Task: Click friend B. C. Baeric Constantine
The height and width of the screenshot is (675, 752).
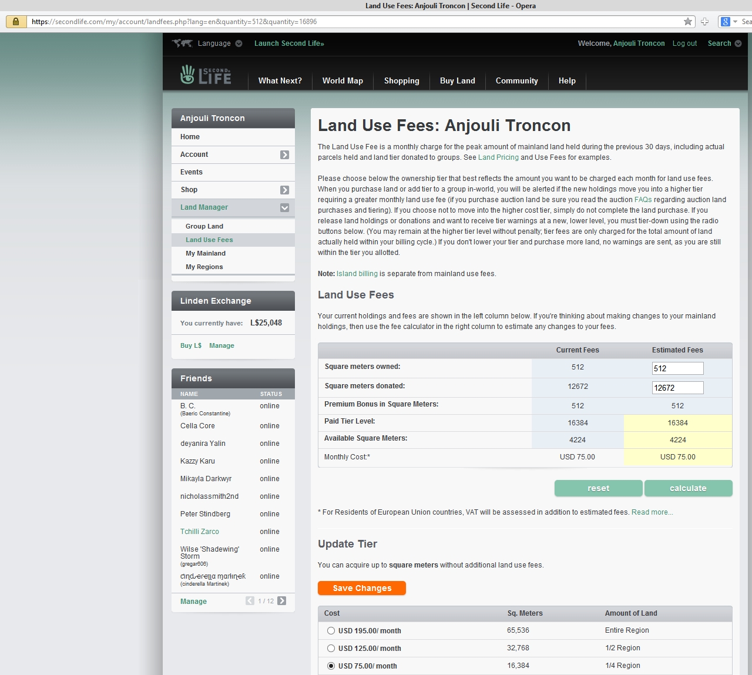Action: [205, 409]
